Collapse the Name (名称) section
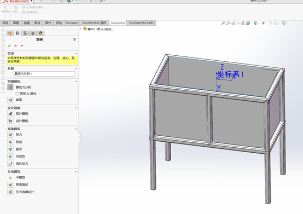Screen dimensions: 303x214 click(77, 68)
